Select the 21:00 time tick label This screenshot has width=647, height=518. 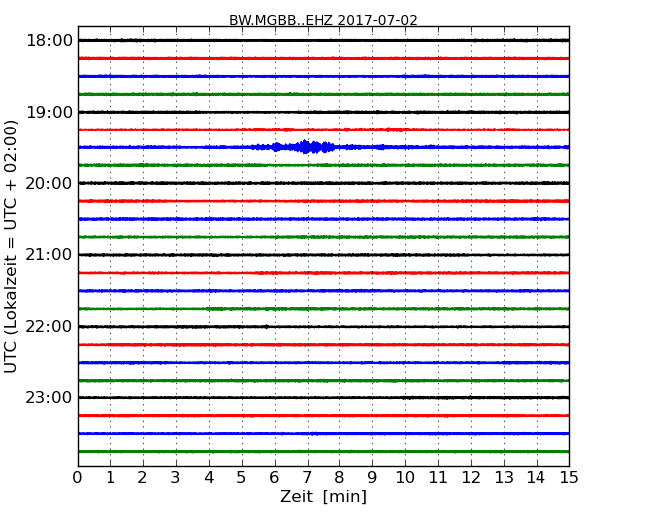[x=49, y=255]
